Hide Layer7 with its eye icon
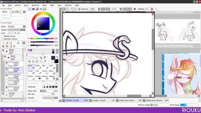The width and height of the screenshot is (201, 113). 7,63
